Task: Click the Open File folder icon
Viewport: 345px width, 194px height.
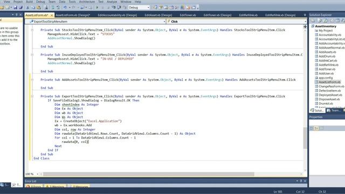Action: pos(2,8)
